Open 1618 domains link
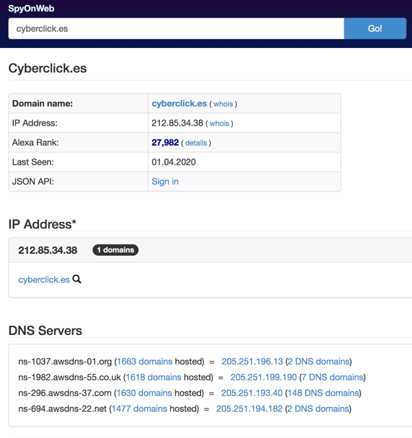Image resolution: width=412 pixels, height=438 pixels. pos(153,377)
